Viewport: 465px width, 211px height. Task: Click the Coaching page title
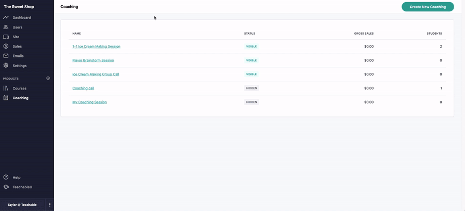(x=69, y=7)
